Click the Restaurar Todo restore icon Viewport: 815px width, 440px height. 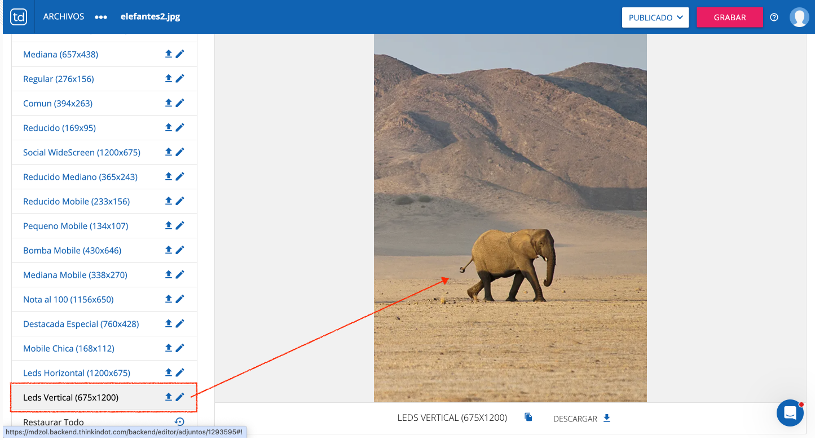click(x=179, y=422)
